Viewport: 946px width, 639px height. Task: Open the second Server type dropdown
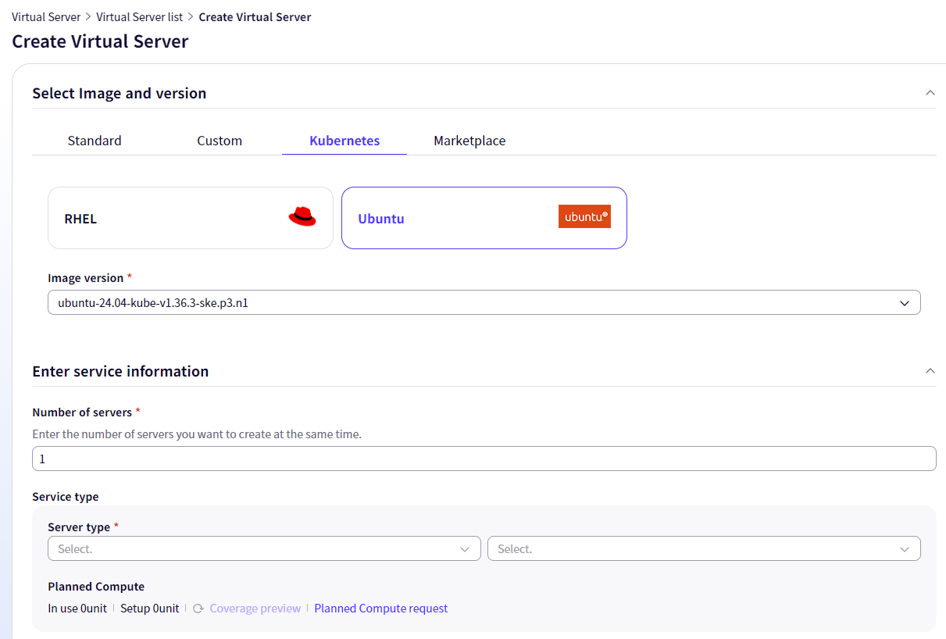704,549
